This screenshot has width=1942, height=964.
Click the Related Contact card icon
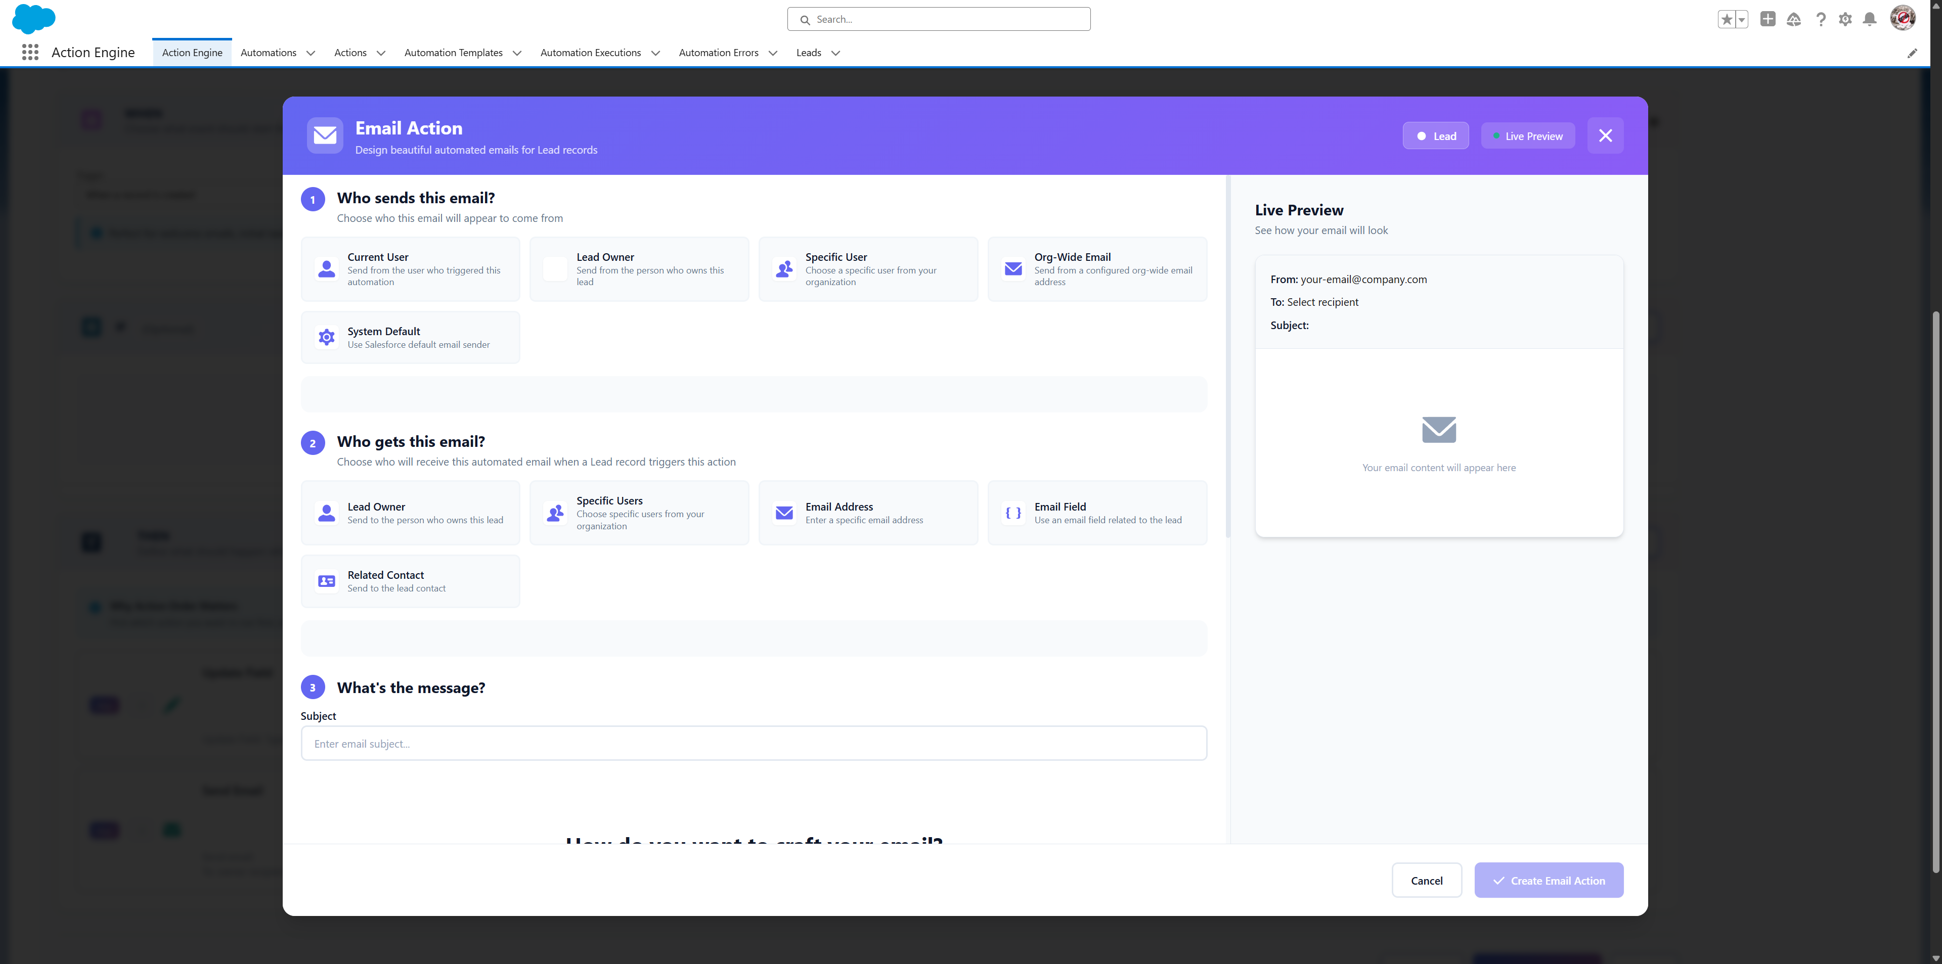(326, 580)
